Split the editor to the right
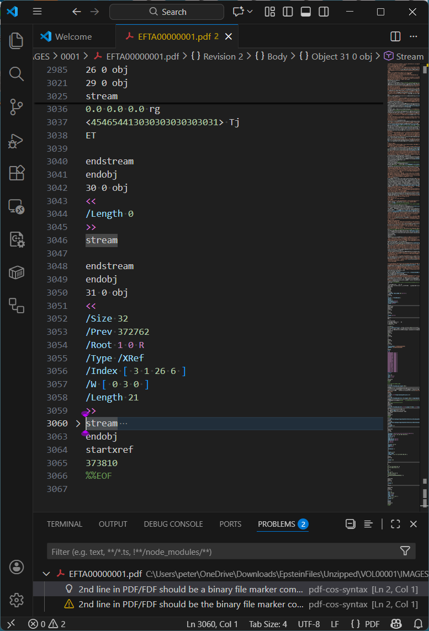This screenshot has height=631, width=429. (x=395, y=36)
